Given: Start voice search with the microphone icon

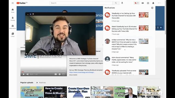Looking at the screenshot, I should 122,3.
